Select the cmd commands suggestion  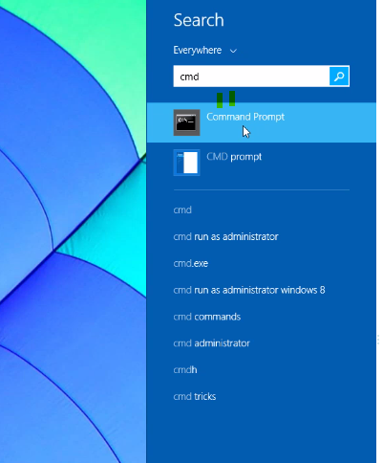click(207, 317)
